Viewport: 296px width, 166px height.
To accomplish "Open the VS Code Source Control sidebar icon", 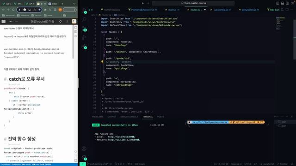I will click(84, 29).
